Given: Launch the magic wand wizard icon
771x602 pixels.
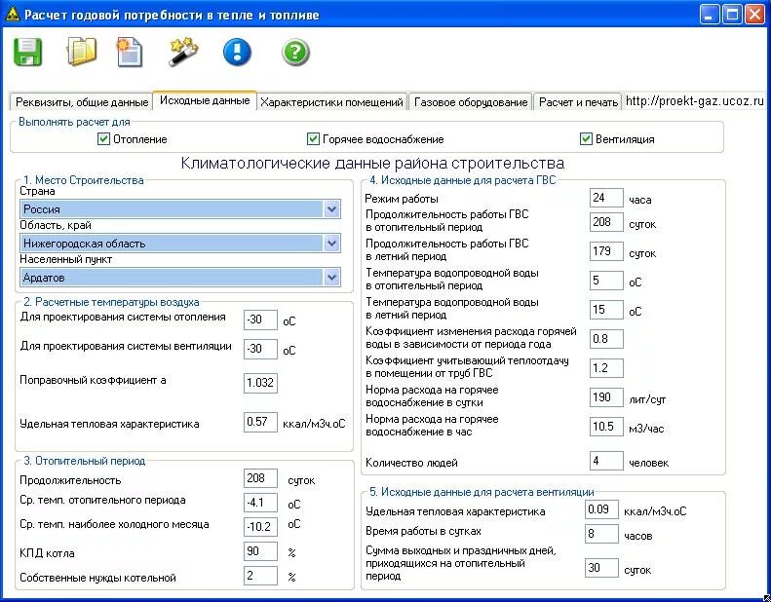Looking at the screenshot, I should (x=183, y=52).
